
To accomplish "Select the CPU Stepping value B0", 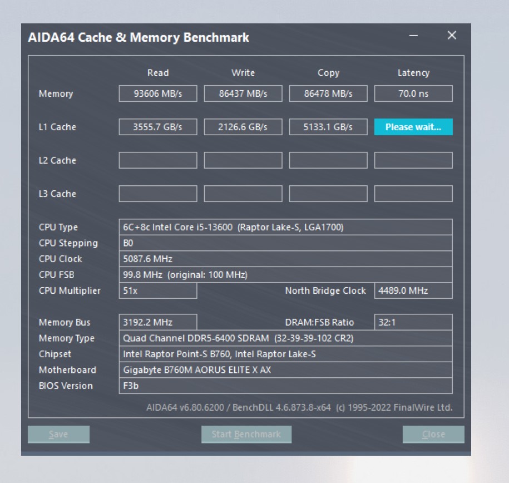I will click(286, 243).
